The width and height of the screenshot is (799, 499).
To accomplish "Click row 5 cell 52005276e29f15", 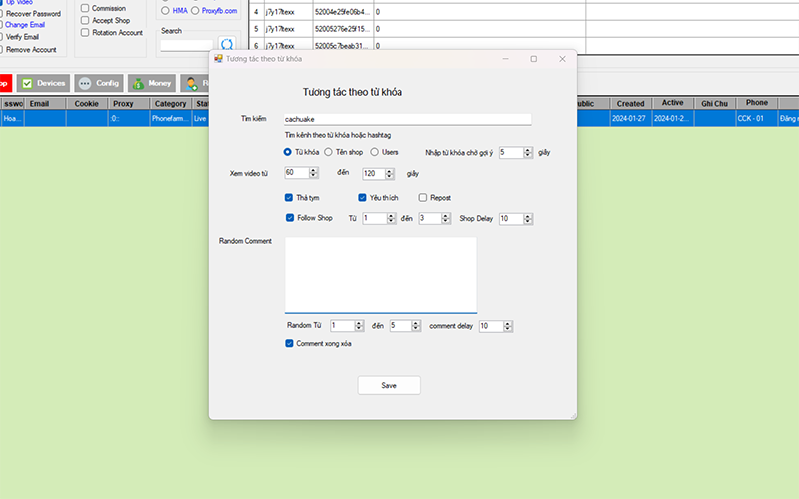I will [x=343, y=29].
